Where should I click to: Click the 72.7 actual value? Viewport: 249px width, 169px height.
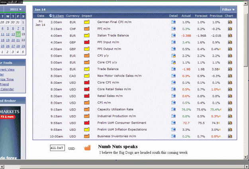pyautogui.click(x=186, y=123)
